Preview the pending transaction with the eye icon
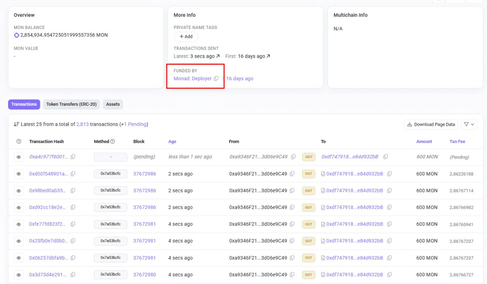 (x=19, y=157)
